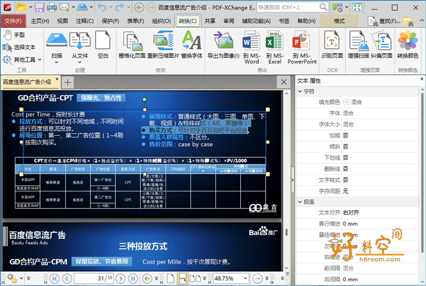The image size is (426, 286).
Task: Open the 文件(F) File menu
Action: [x=13, y=21]
